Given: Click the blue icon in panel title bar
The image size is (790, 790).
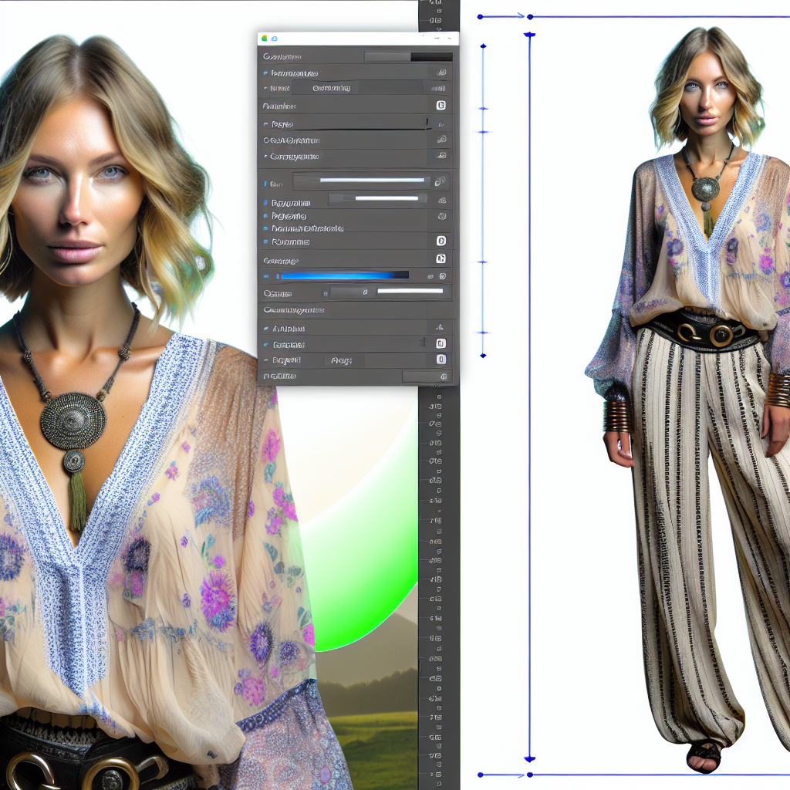Looking at the screenshot, I should click(x=274, y=38).
